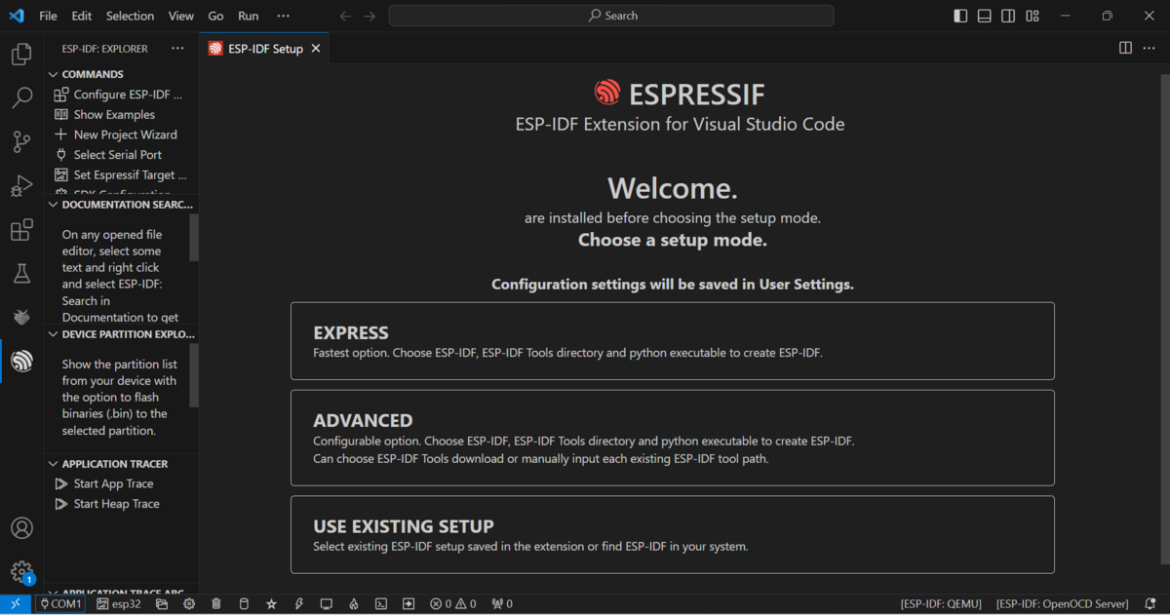Screen dimensions: 1170x615
Task: Open the File menu
Action: 48,16
